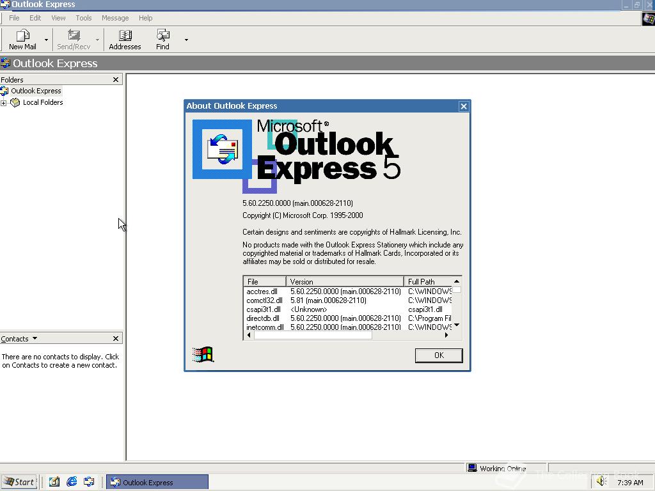The width and height of the screenshot is (655, 491).
Task: Click the volume speaker tray icon
Action: [x=601, y=481]
